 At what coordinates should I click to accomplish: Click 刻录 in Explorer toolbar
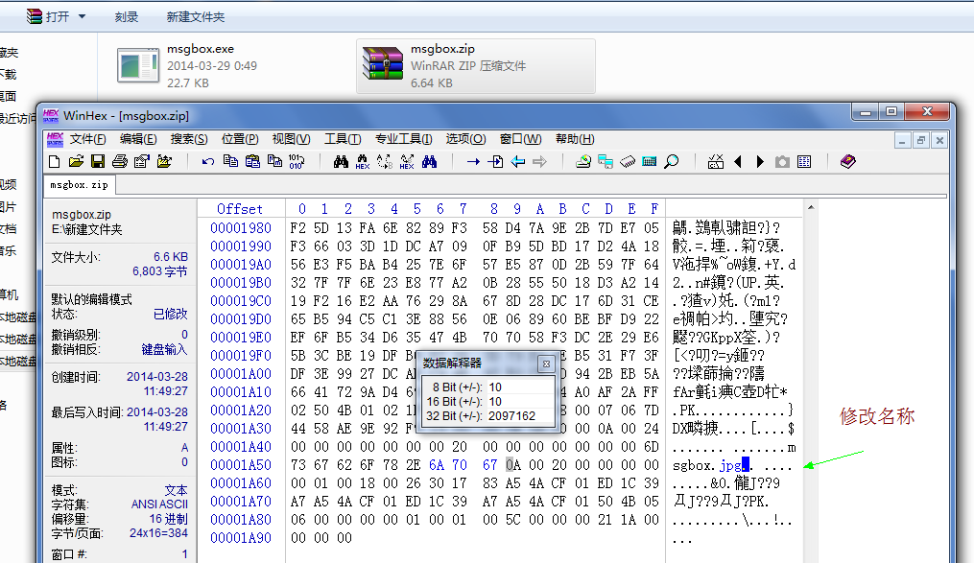[126, 16]
